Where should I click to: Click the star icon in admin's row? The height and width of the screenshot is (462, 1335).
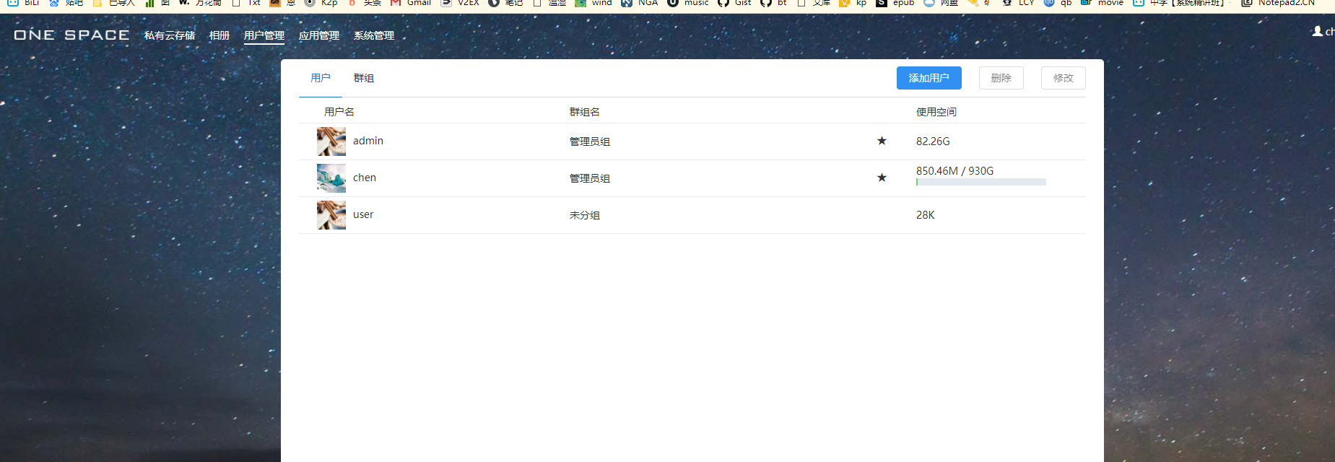[x=882, y=141]
